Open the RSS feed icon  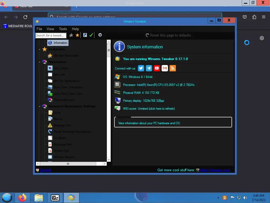[172, 68]
